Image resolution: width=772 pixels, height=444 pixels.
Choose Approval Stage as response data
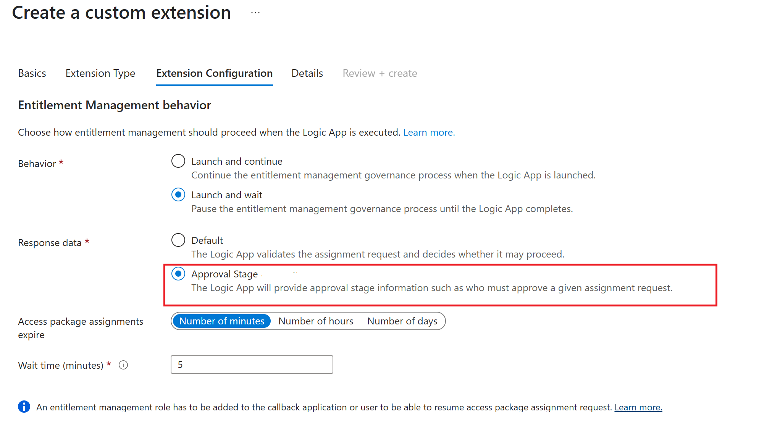178,274
